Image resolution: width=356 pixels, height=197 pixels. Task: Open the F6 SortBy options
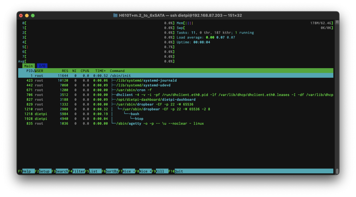[x=110, y=171]
